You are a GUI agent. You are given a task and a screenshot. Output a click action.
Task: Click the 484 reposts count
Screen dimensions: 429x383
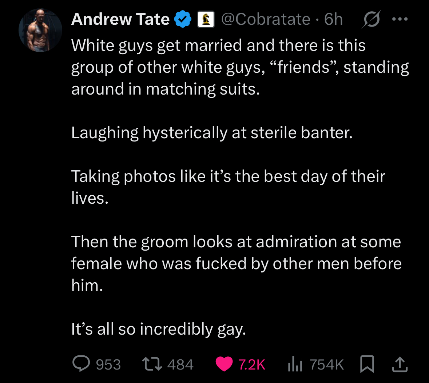point(180,365)
